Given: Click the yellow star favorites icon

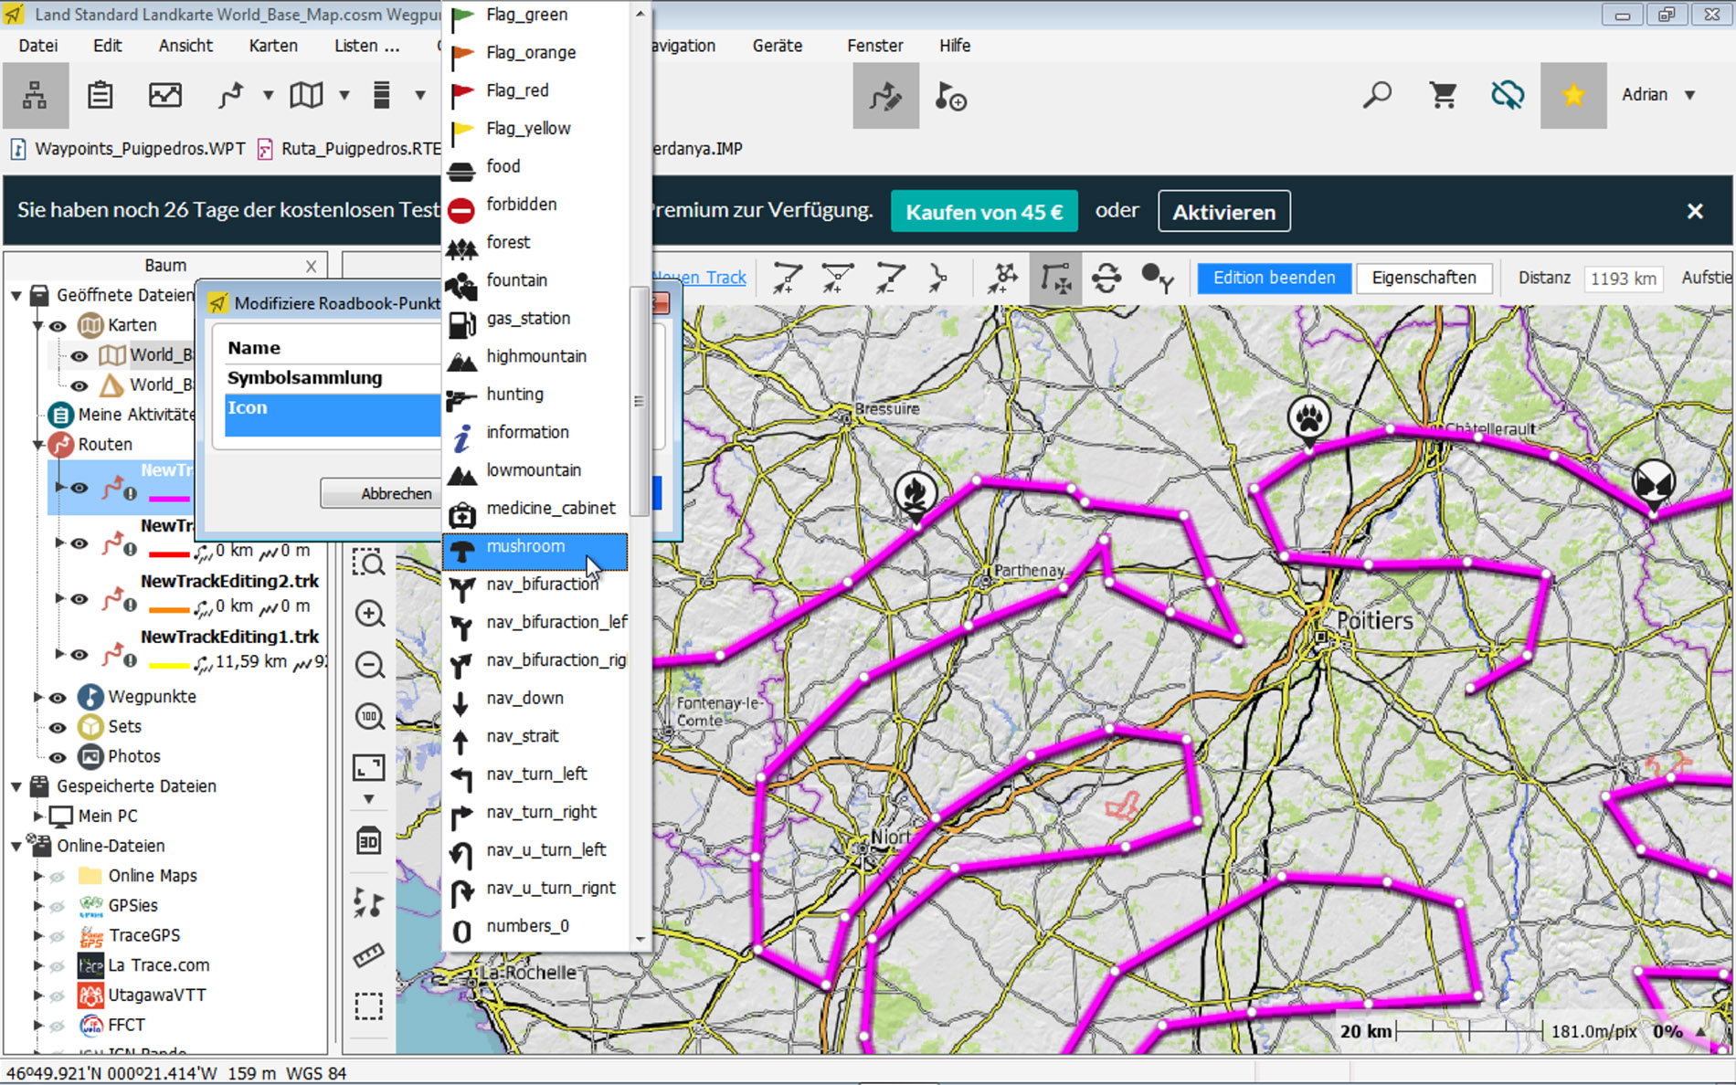Looking at the screenshot, I should (x=1572, y=95).
